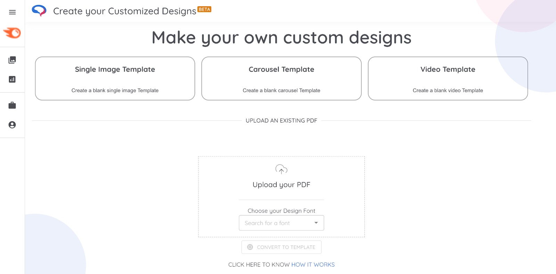Viewport: 556px width, 274px height.
Task: Open the image gallery sidebar icon
Action: coord(12,60)
